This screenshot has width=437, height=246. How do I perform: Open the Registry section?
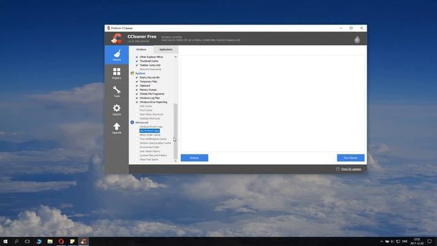(117, 73)
